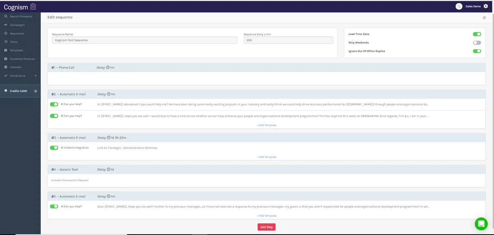
Task: Open the green chat widget
Action: click(x=481, y=223)
